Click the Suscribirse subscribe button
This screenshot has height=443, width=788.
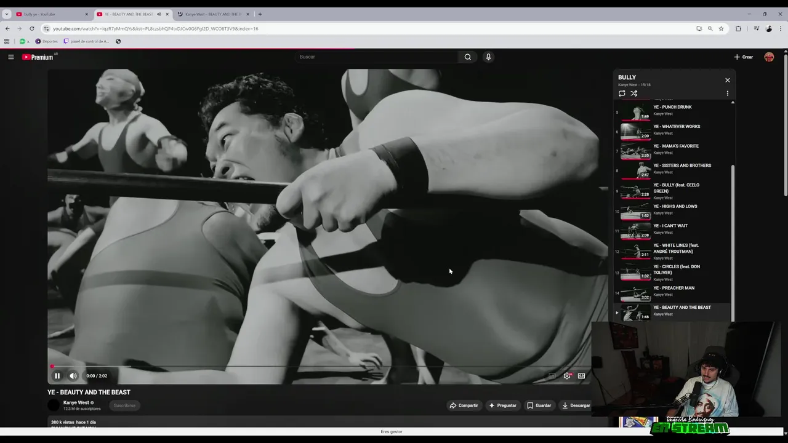(124, 405)
